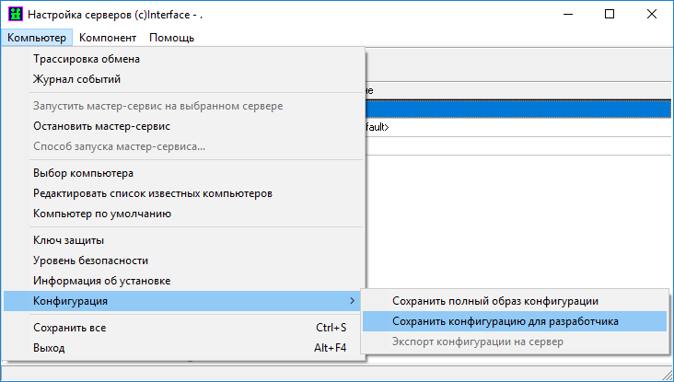The height and width of the screenshot is (382, 674).
Task: Select Сохранить полный образ конфигурации
Action: [495, 301]
